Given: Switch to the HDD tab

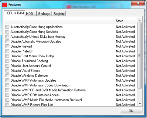Looking at the screenshot, I should tap(31, 14).
